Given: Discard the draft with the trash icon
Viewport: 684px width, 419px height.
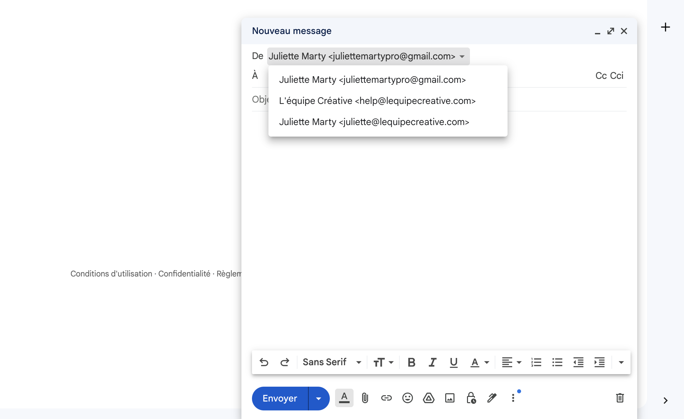Looking at the screenshot, I should click(620, 398).
